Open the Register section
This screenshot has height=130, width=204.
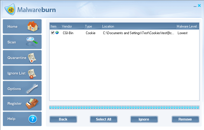22,104
